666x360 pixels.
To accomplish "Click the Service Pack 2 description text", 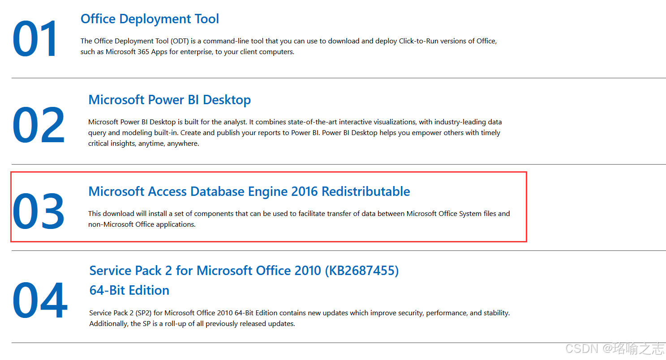I will (298, 318).
